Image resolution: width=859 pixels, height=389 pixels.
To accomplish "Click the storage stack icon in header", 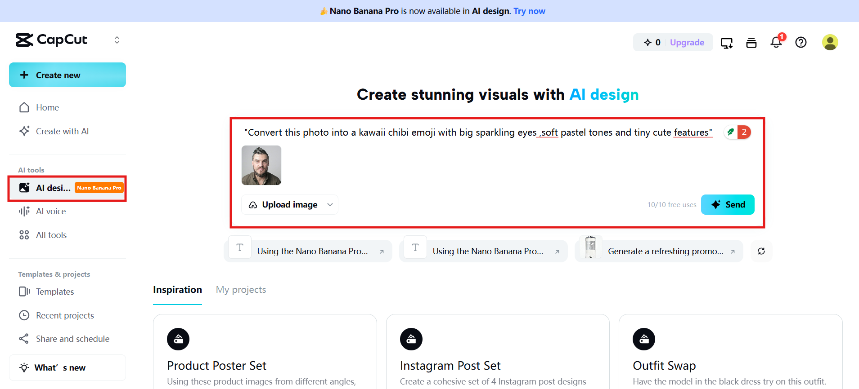I will point(751,43).
